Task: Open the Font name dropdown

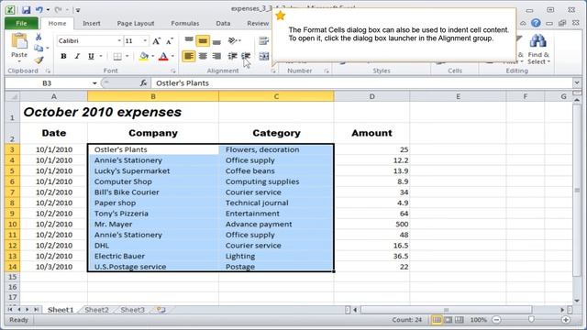Action: click(119, 40)
